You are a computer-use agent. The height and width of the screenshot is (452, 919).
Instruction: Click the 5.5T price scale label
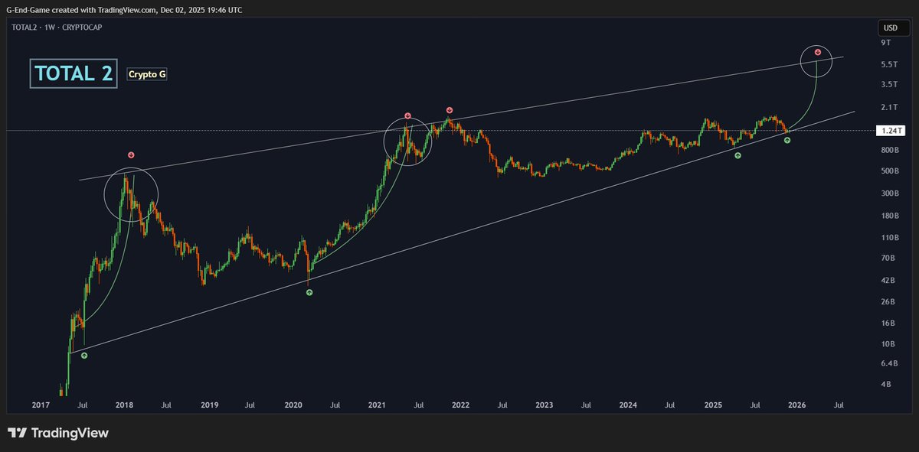pyautogui.click(x=889, y=64)
